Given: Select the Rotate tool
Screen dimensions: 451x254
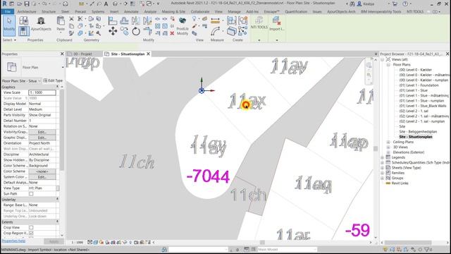Looking at the screenshot, I should 136,31.
